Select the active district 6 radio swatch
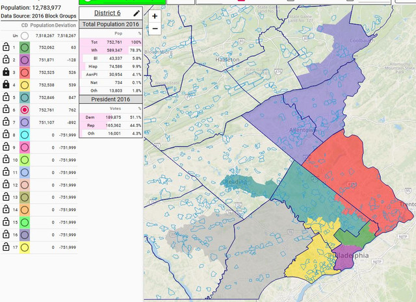This screenshot has height=302, width=416. coord(25,110)
